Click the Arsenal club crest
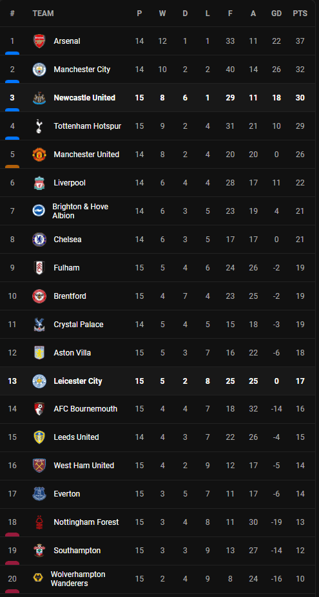319x597 pixels. (x=39, y=41)
